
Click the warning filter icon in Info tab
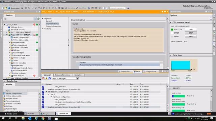pos(47,78)
